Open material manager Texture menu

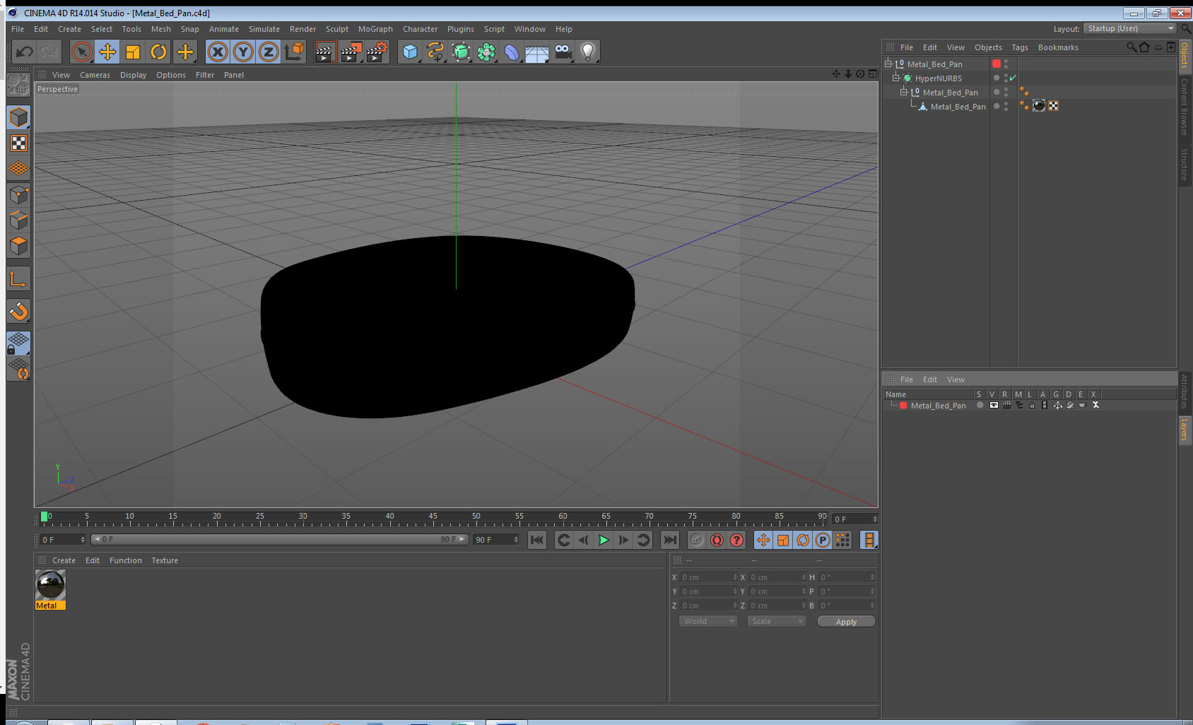click(x=165, y=560)
